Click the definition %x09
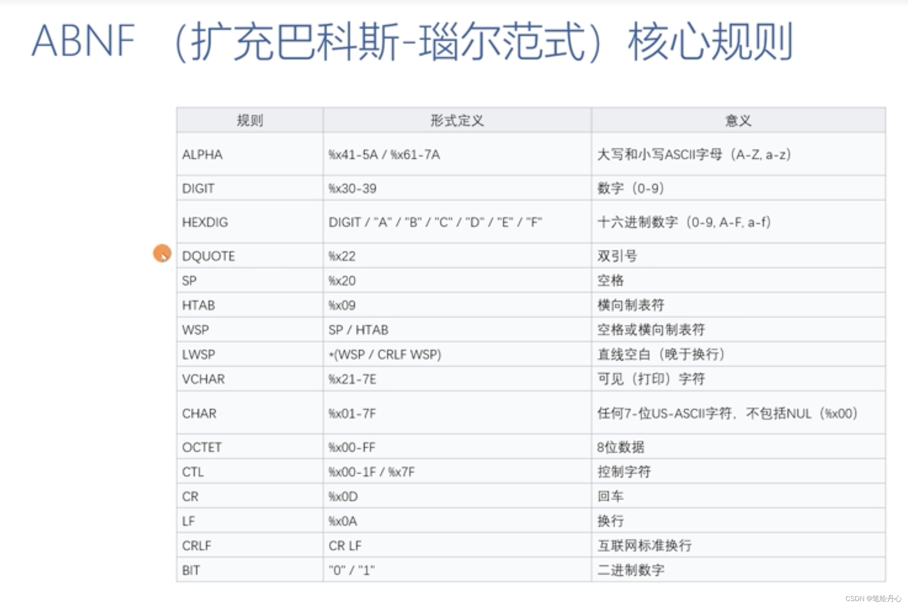 (x=342, y=305)
